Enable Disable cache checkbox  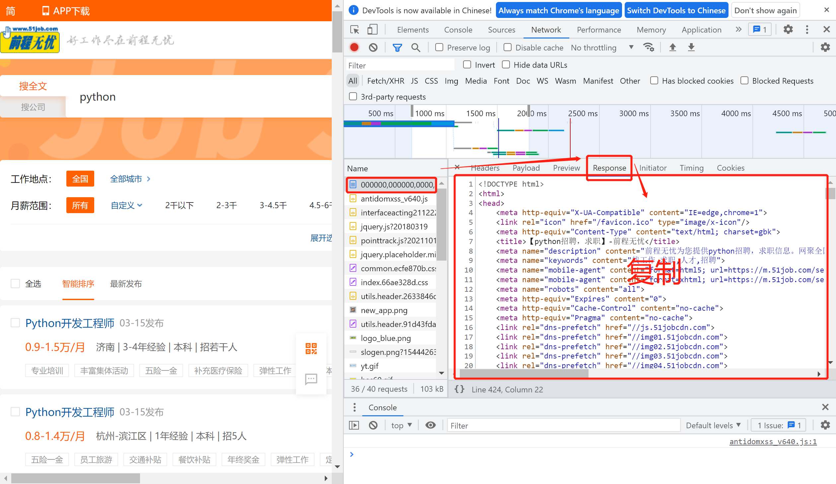point(508,47)
